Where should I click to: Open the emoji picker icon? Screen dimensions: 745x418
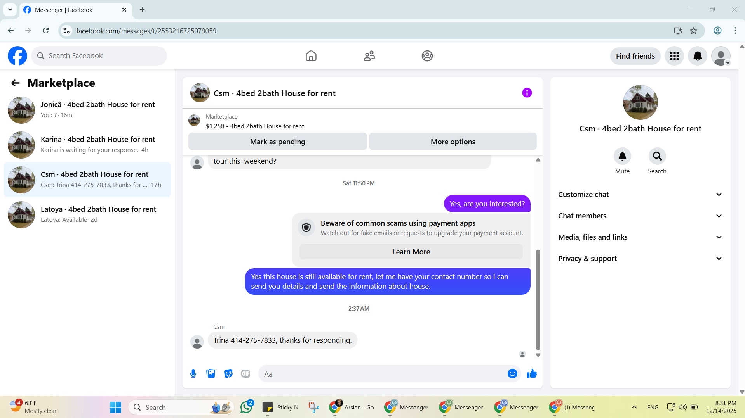512,374
